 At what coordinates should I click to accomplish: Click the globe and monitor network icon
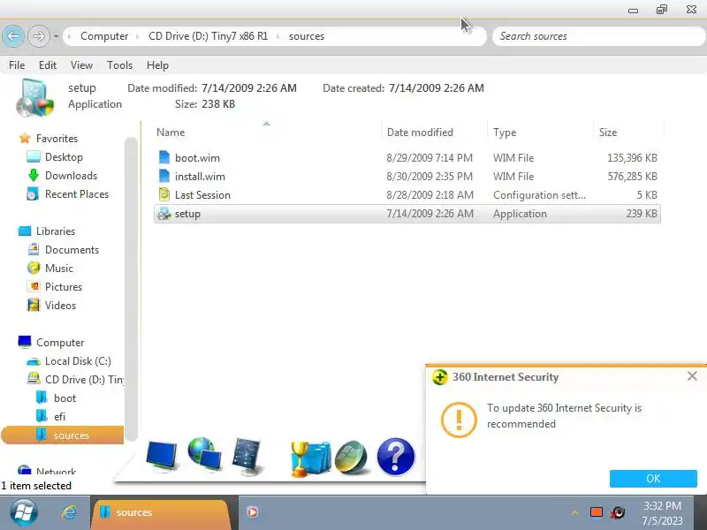point(204,454)
